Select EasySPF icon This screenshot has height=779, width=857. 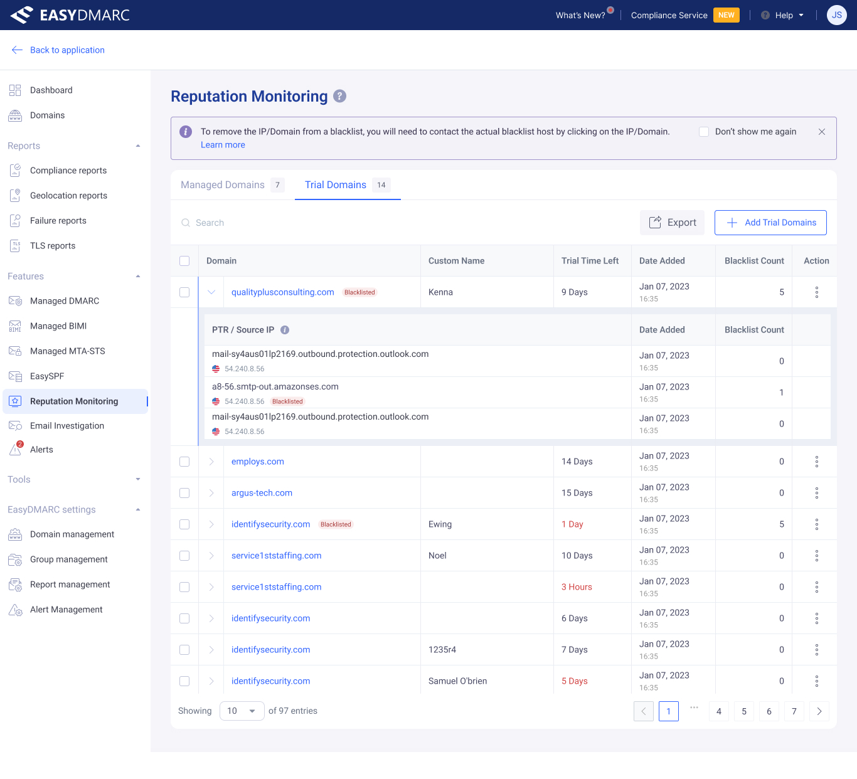point(15,376)
